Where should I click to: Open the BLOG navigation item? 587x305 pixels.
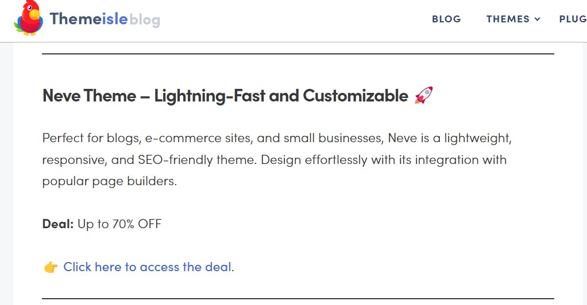coord(446,19)
